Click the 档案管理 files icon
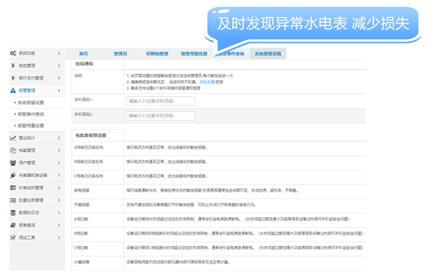 tap(13, 150)
